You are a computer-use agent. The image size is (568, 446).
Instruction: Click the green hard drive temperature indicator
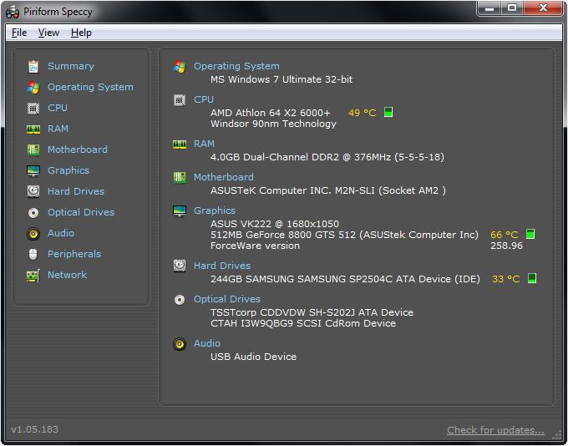coord(532,278)
